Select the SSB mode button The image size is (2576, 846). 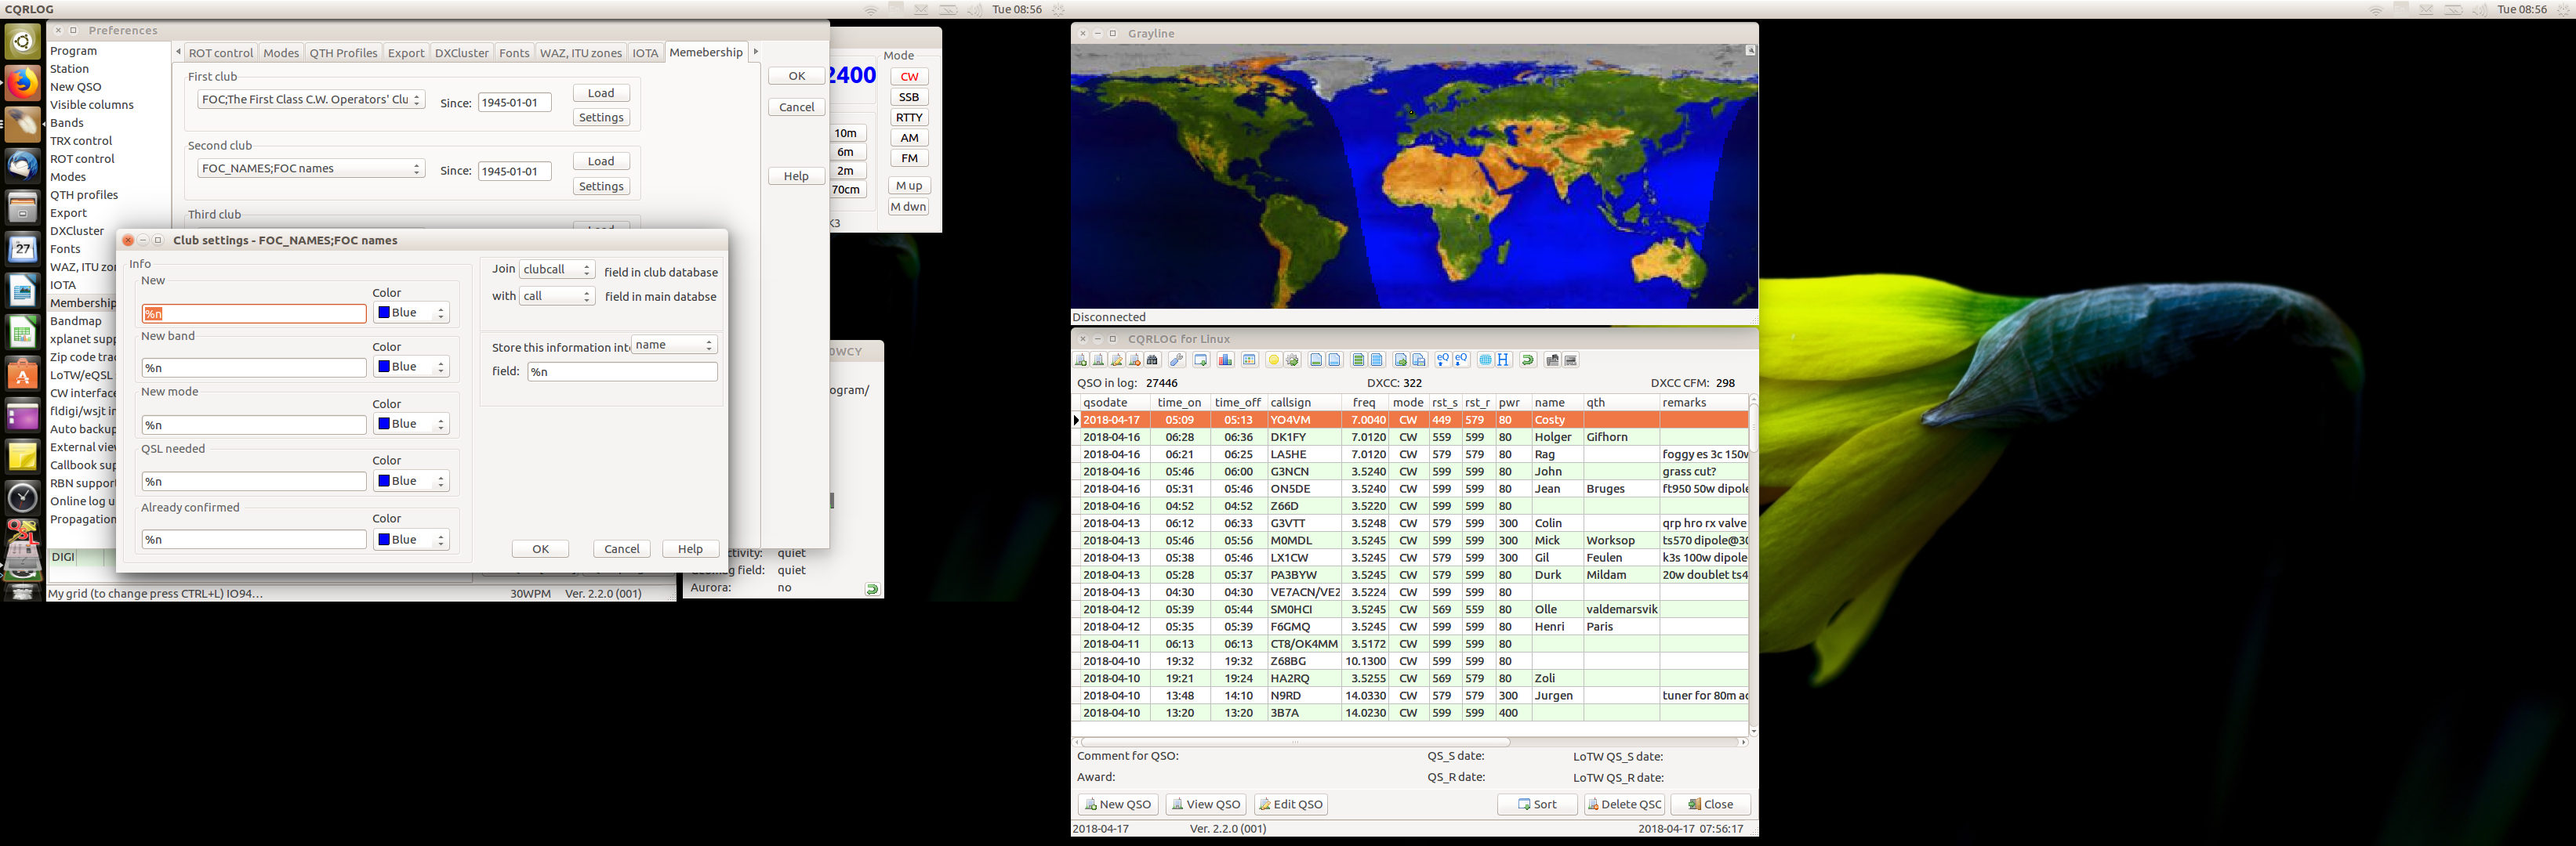pos(909,98)
